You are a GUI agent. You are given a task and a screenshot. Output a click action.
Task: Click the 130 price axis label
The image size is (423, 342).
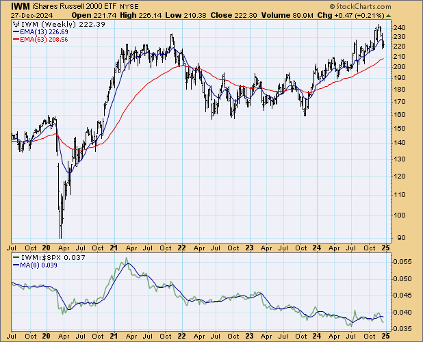click(x=399, y=159)
